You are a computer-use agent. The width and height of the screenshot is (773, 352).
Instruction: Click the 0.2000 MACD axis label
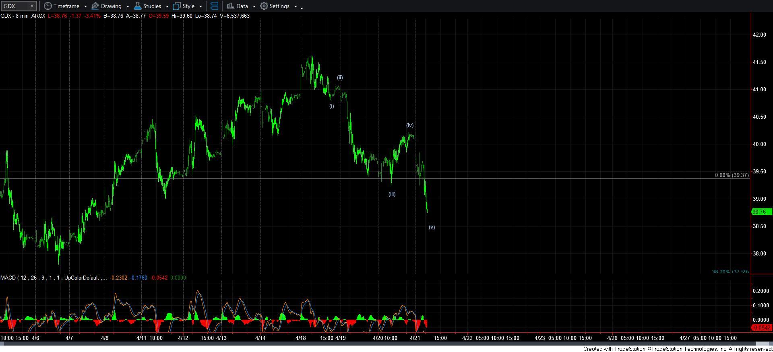[x=761, y=291]
